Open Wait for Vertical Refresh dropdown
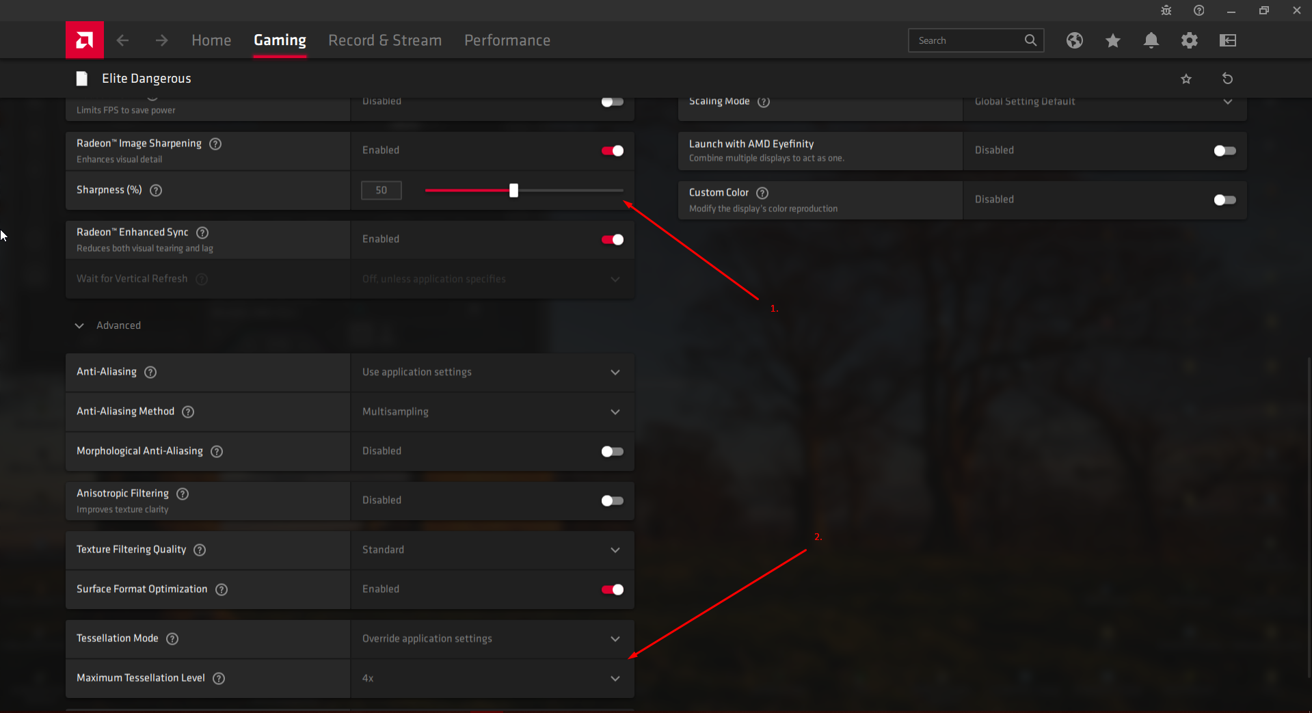 coord(492,279)
